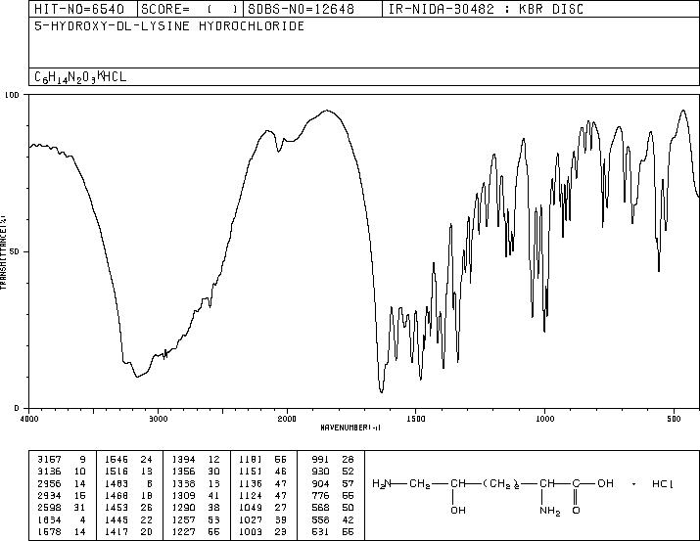Click peak table wavenumber 2598
The width and height of the screenshot is (700, 541).
pos(49,508)
